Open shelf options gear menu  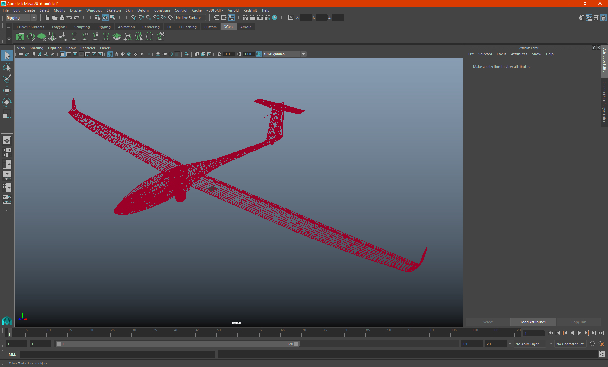click(9, 39)
